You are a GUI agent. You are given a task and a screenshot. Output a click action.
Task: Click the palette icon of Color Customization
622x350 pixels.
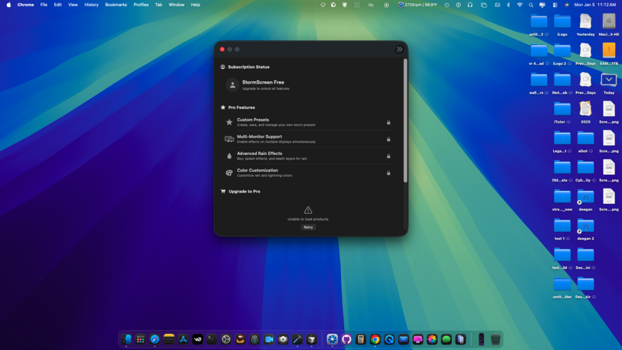pos(229,173)
